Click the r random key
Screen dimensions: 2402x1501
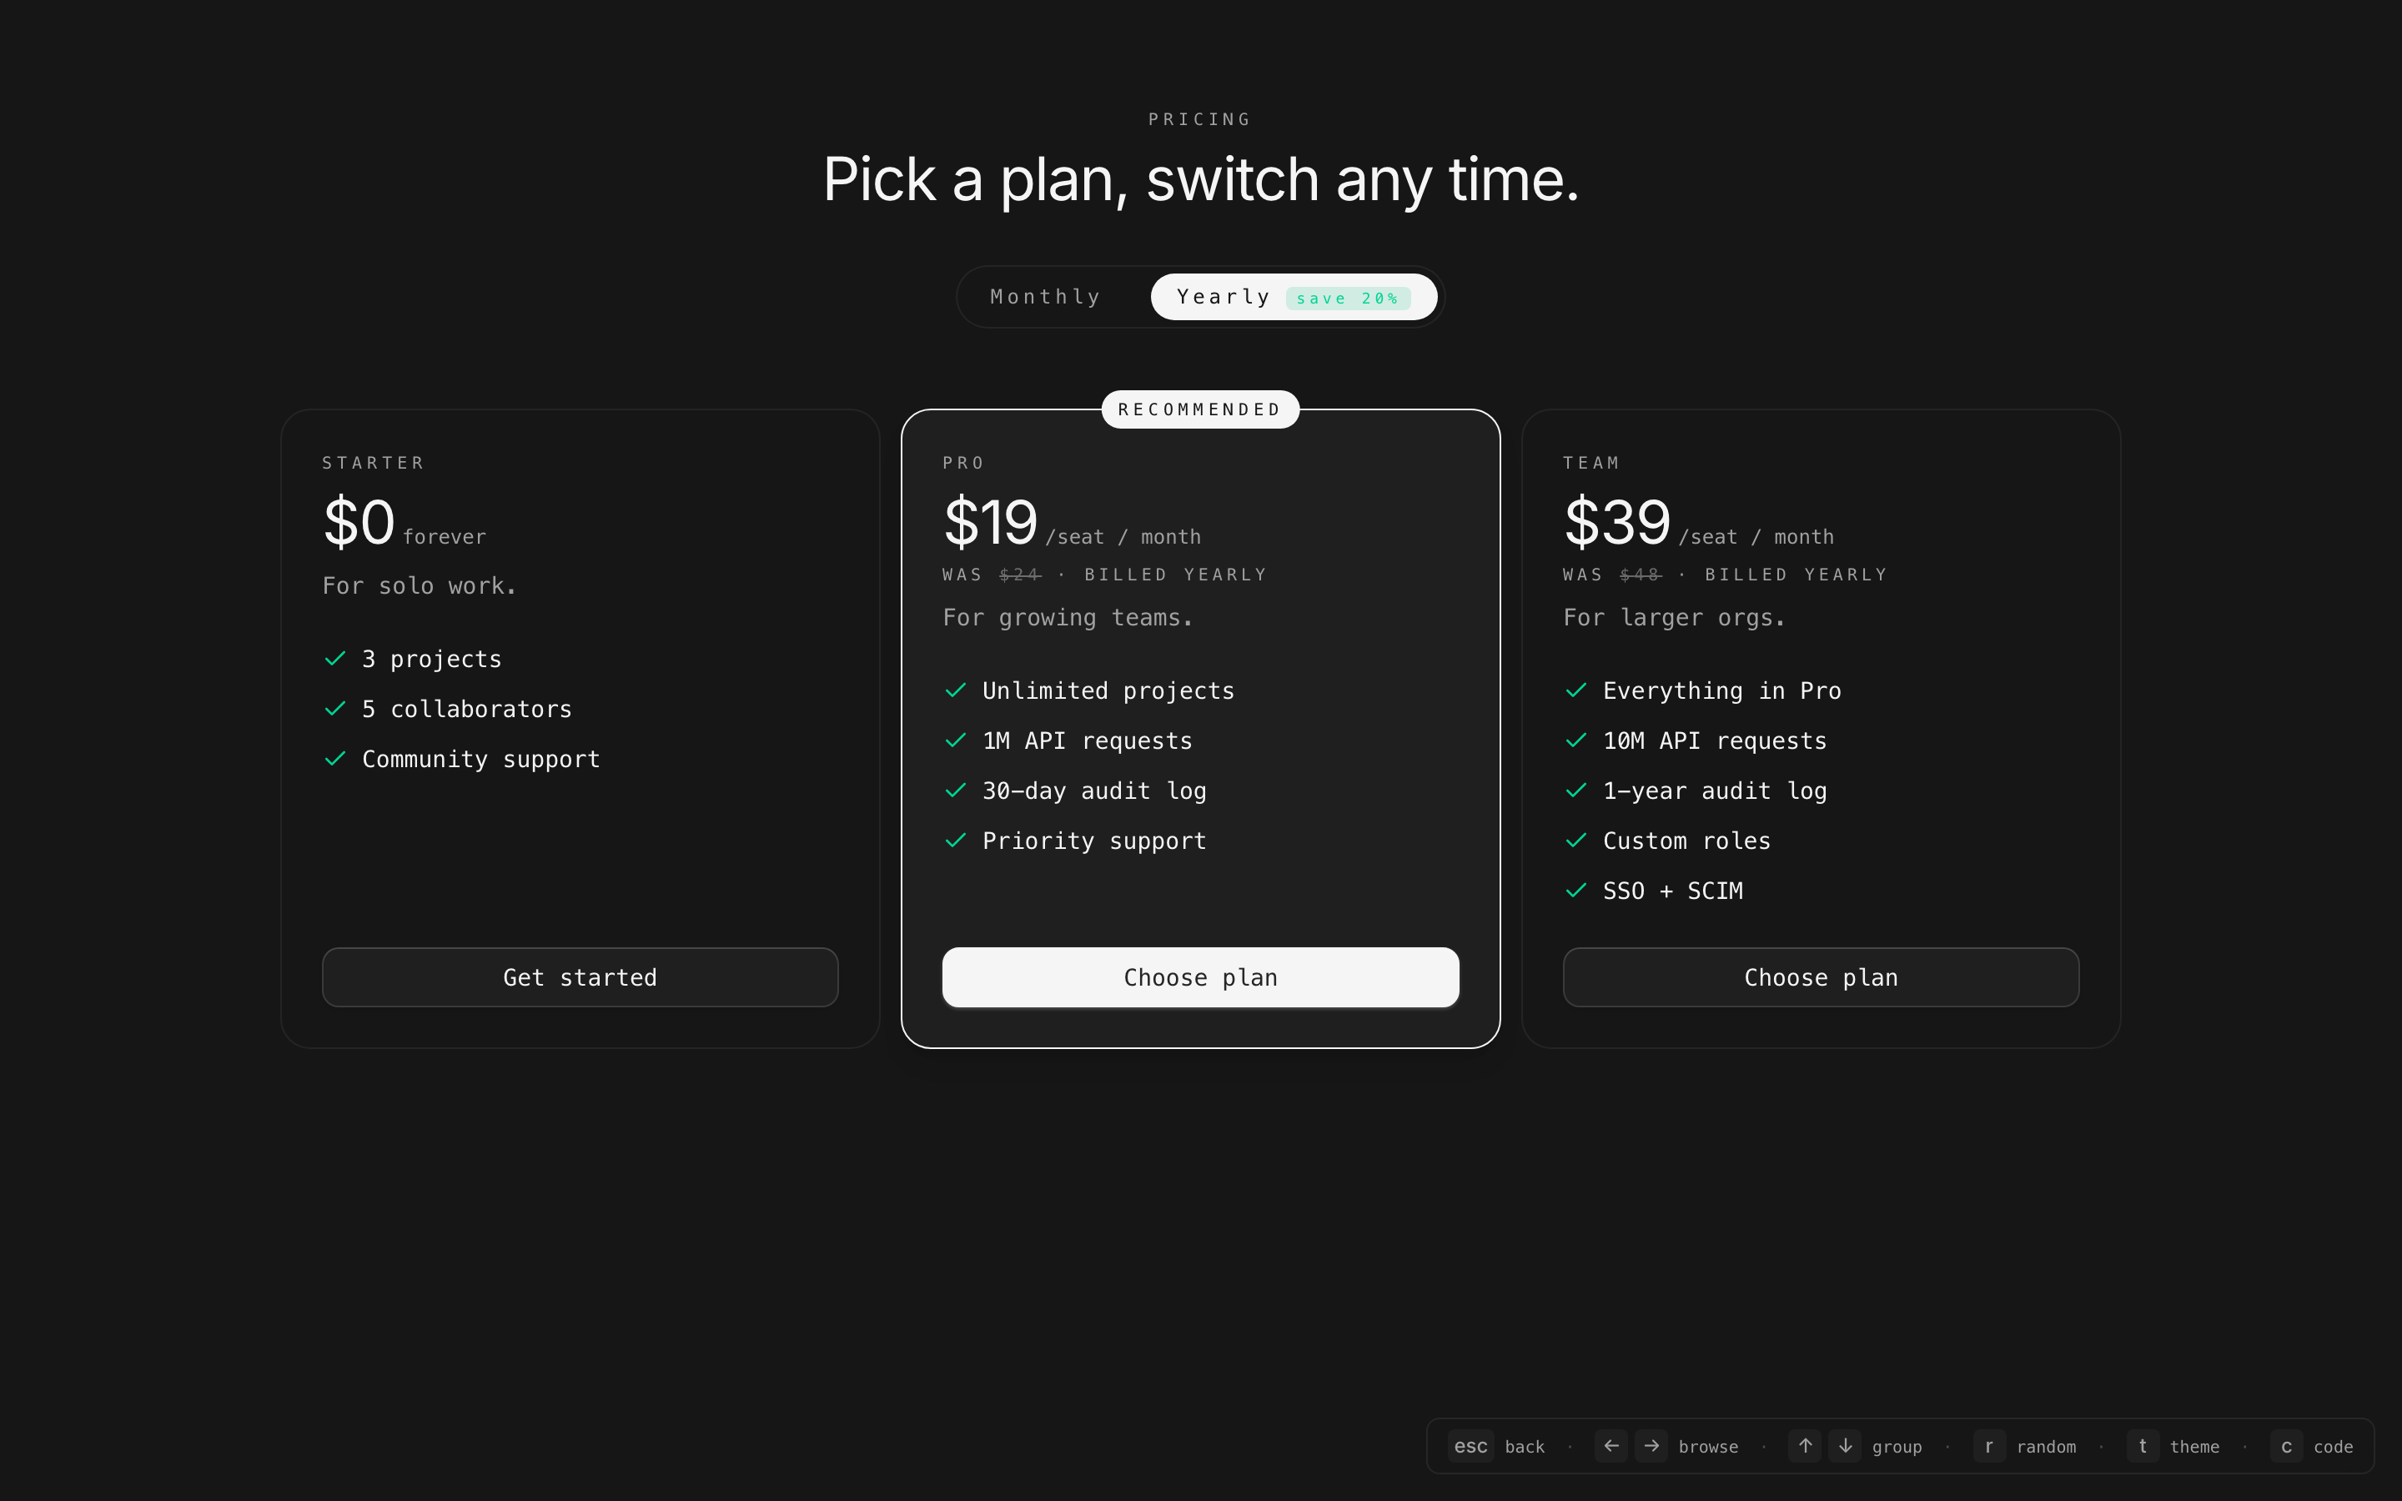point(1988,1447)
